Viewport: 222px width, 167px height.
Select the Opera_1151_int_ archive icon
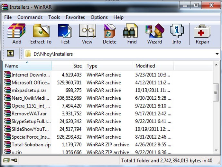(7, 105)
